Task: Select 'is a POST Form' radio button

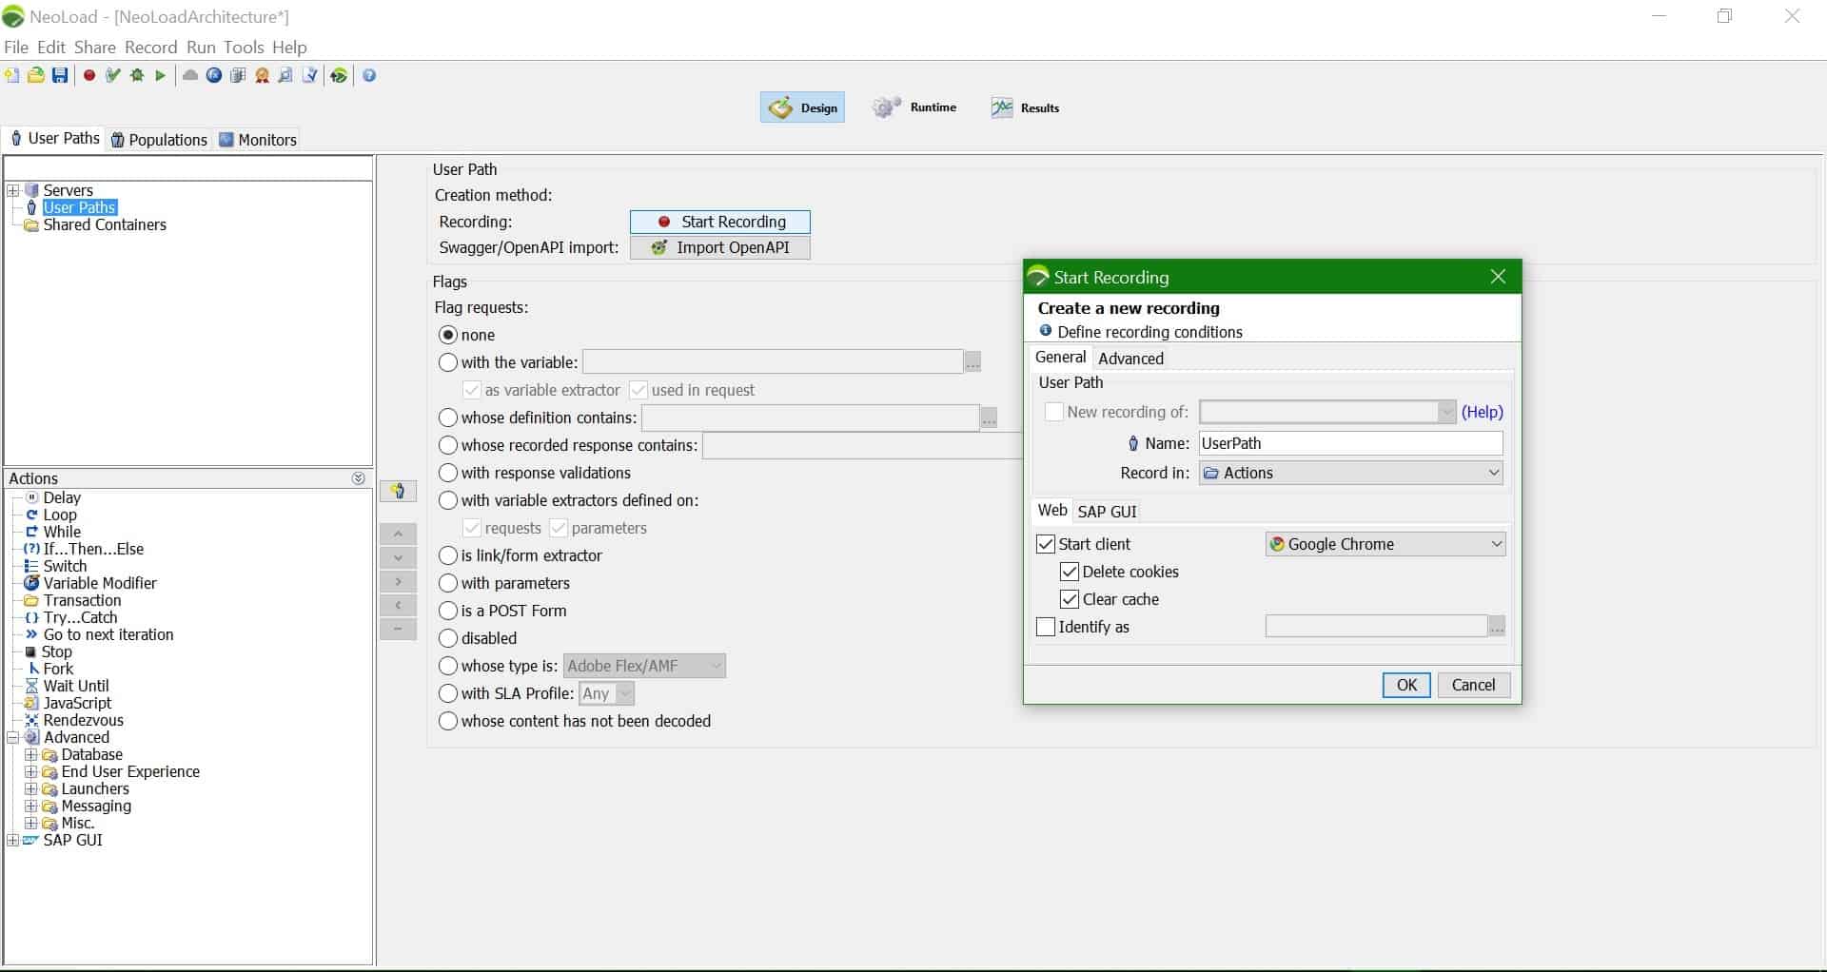Action: pos(448,611)
